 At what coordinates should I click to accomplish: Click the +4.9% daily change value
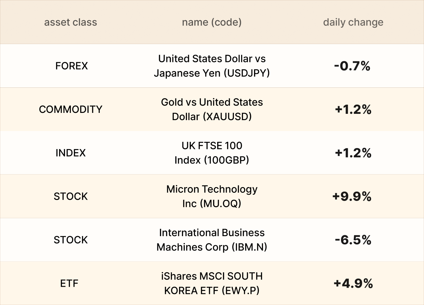coord(353,283)
